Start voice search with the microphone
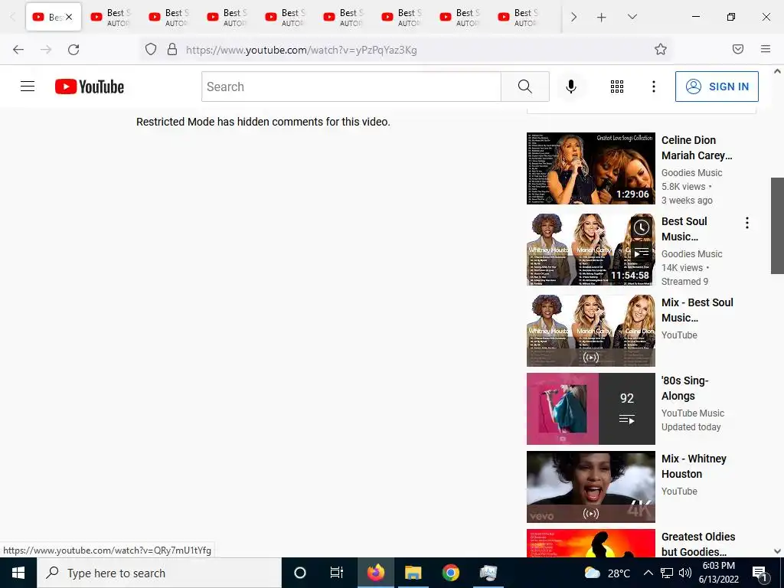The width and height of the screenshot is (784, 588). point(570,87)
